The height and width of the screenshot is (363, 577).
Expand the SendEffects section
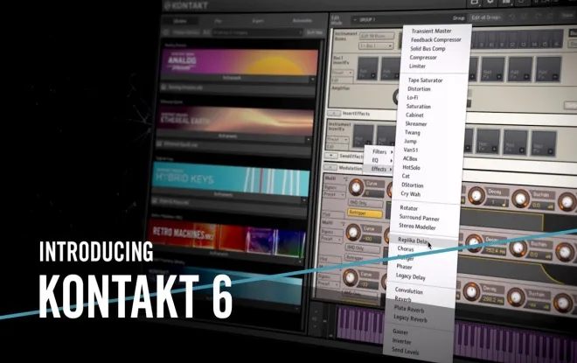[x=331, y=156]
